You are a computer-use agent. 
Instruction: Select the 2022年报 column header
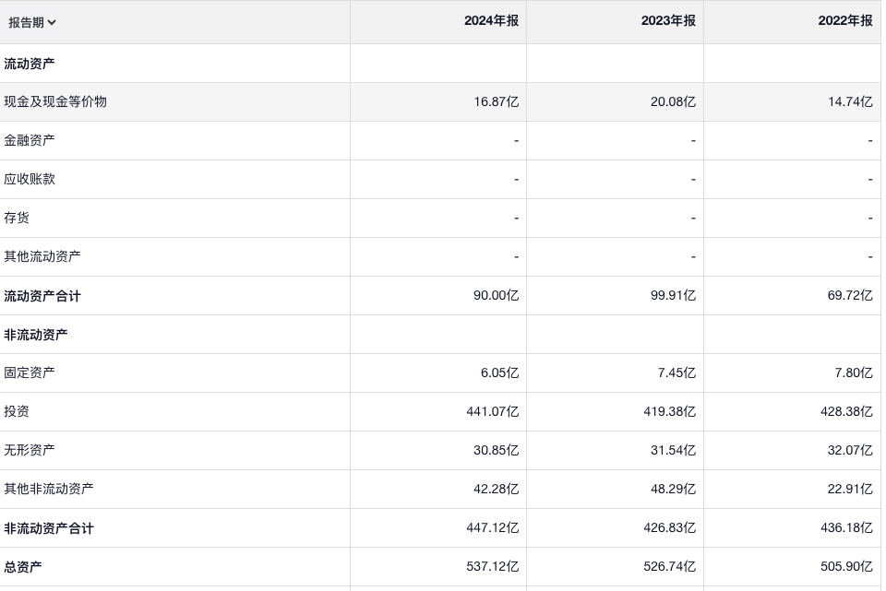[844, 21]
